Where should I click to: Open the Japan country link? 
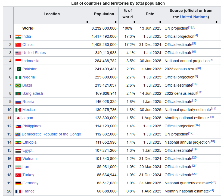[x=28, y=118]
